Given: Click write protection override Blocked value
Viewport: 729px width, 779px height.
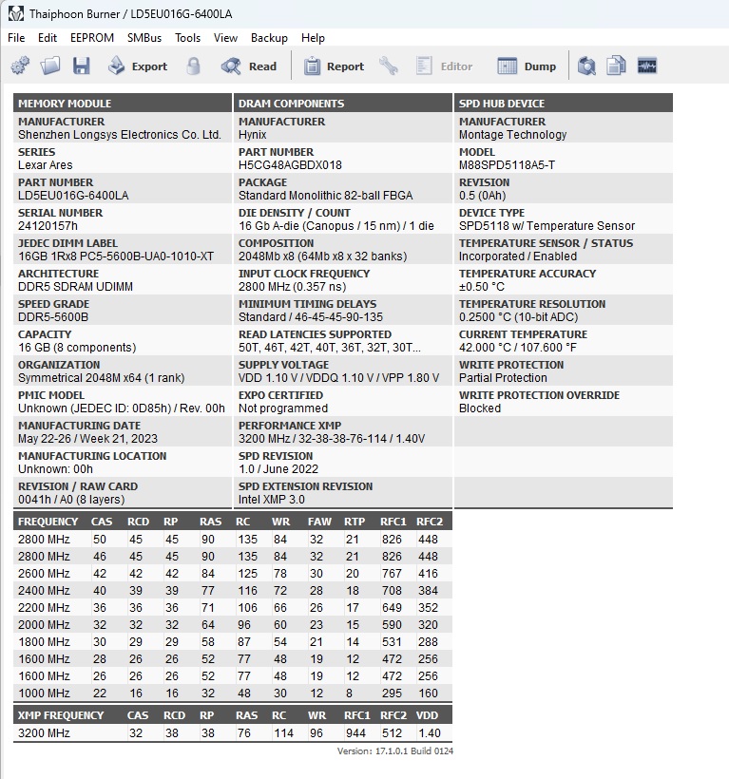Looking at the screenshot, I should [480, 408].
